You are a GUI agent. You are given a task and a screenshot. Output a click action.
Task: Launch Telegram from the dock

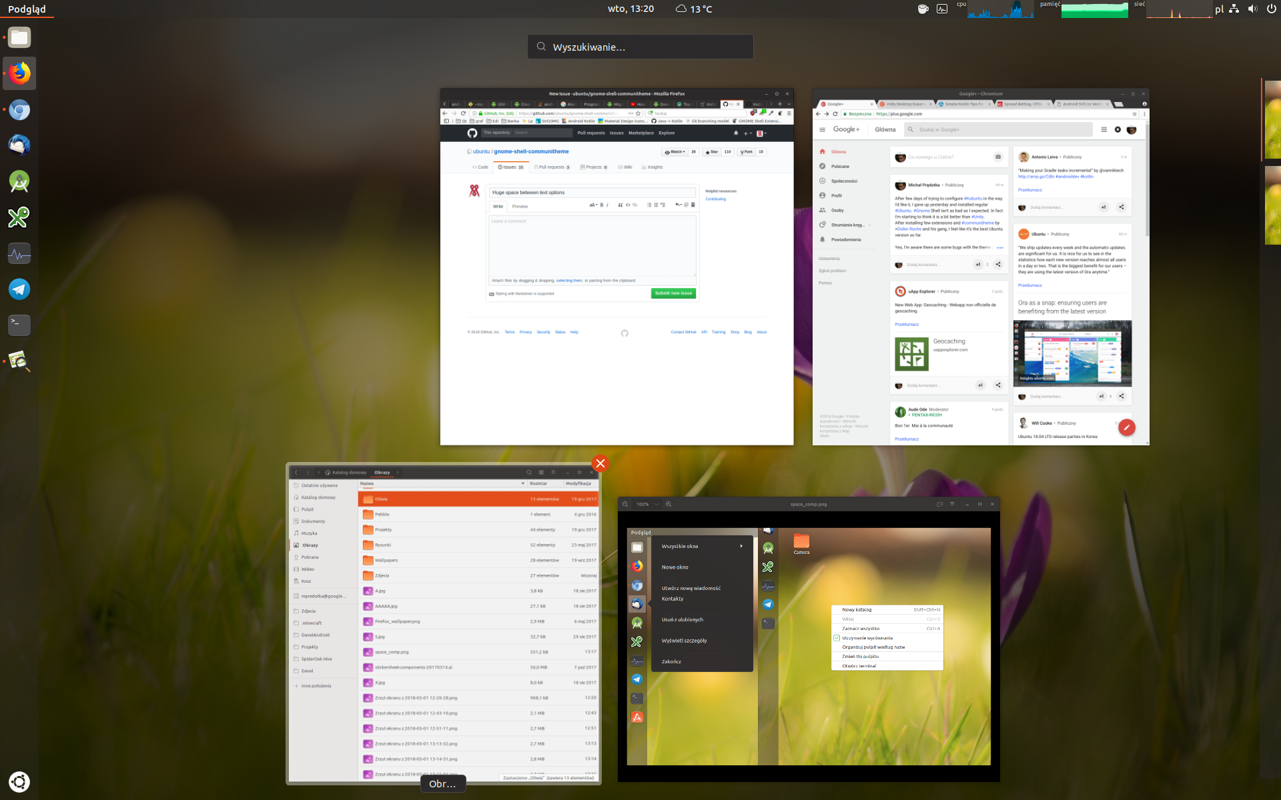tap(19, 289)
